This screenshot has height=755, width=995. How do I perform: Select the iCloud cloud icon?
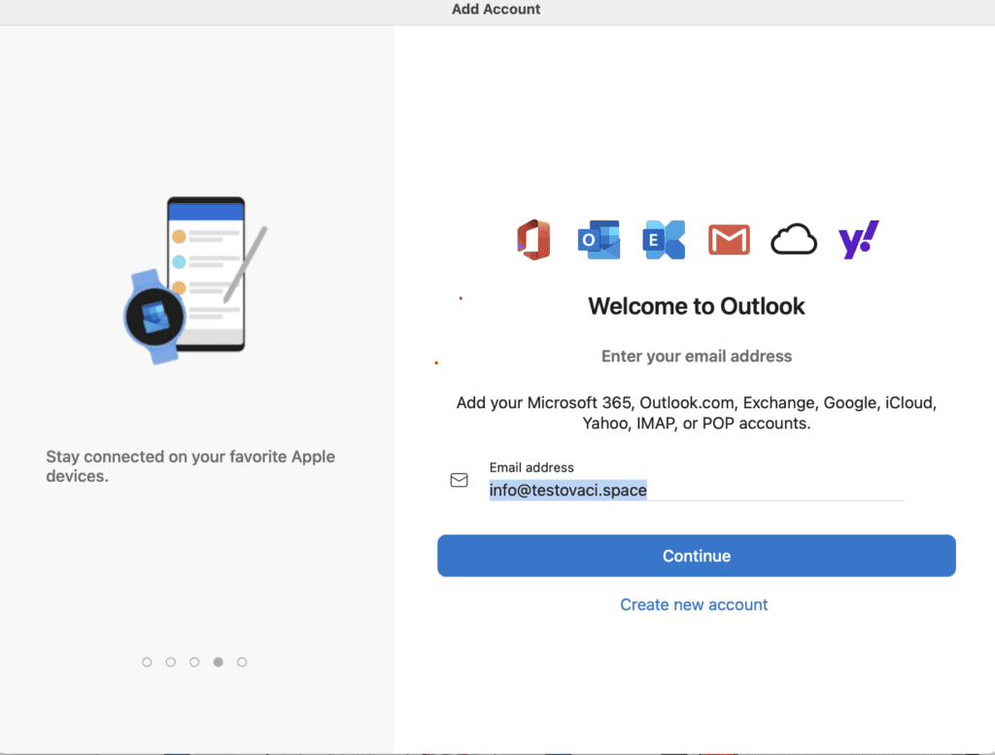tap(794, 239)
